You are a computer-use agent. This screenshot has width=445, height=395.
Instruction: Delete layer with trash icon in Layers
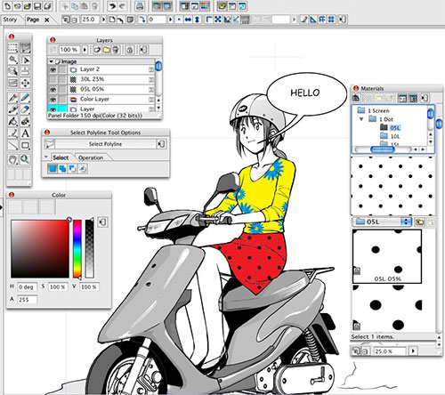[x=116, y=50]
